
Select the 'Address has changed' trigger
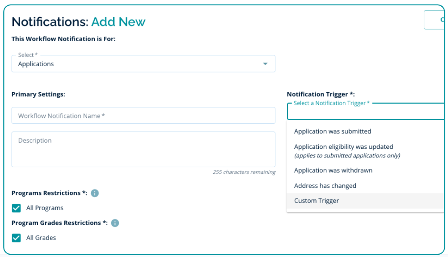point(325,185)
